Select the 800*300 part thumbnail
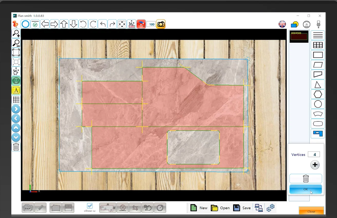 pyautogui.click(x=299, y=36)
